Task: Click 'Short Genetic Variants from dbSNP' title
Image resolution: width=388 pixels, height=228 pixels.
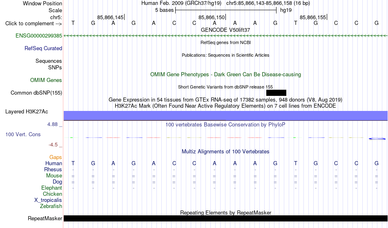Action: point(225,87)
